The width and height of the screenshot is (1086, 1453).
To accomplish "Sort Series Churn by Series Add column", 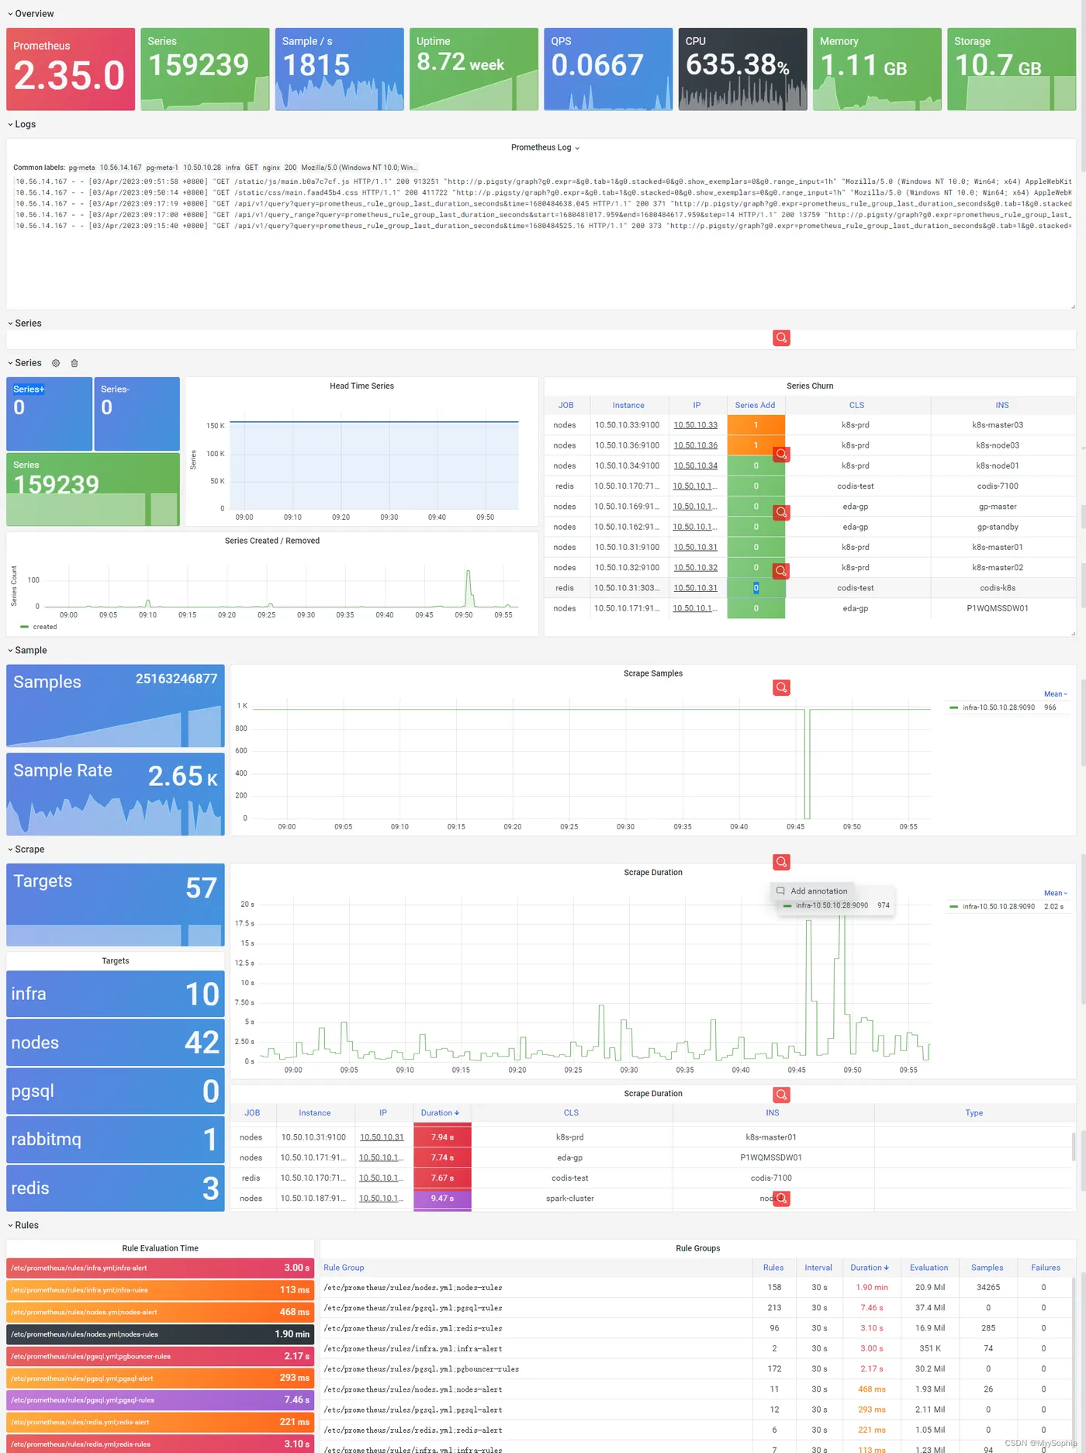I will 755,405.
